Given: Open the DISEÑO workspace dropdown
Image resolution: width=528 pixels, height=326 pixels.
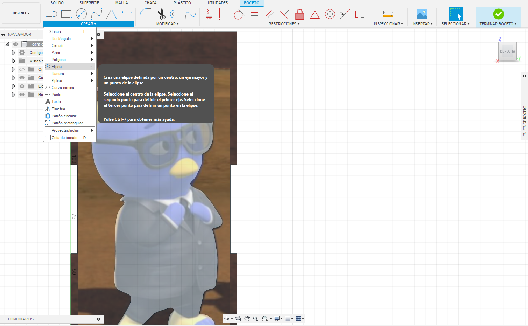Looking at the screenshot, I should (21, 13).
